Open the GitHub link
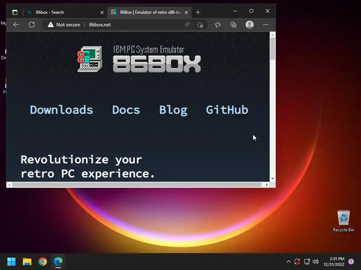The image size is (361, 270). (x=227, y=110)
